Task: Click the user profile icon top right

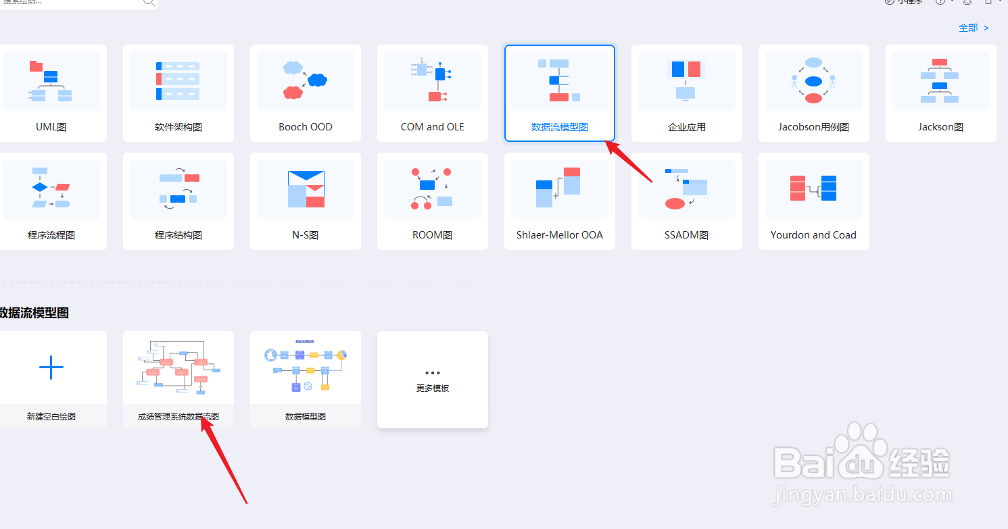Action: pyautogui.click(x=988, y=3)
